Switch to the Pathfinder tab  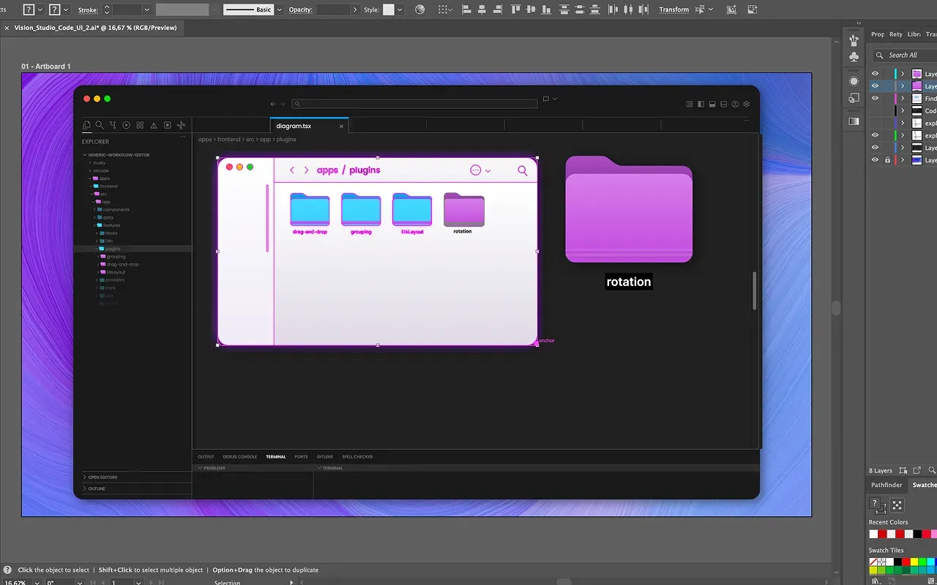[886, 485]
